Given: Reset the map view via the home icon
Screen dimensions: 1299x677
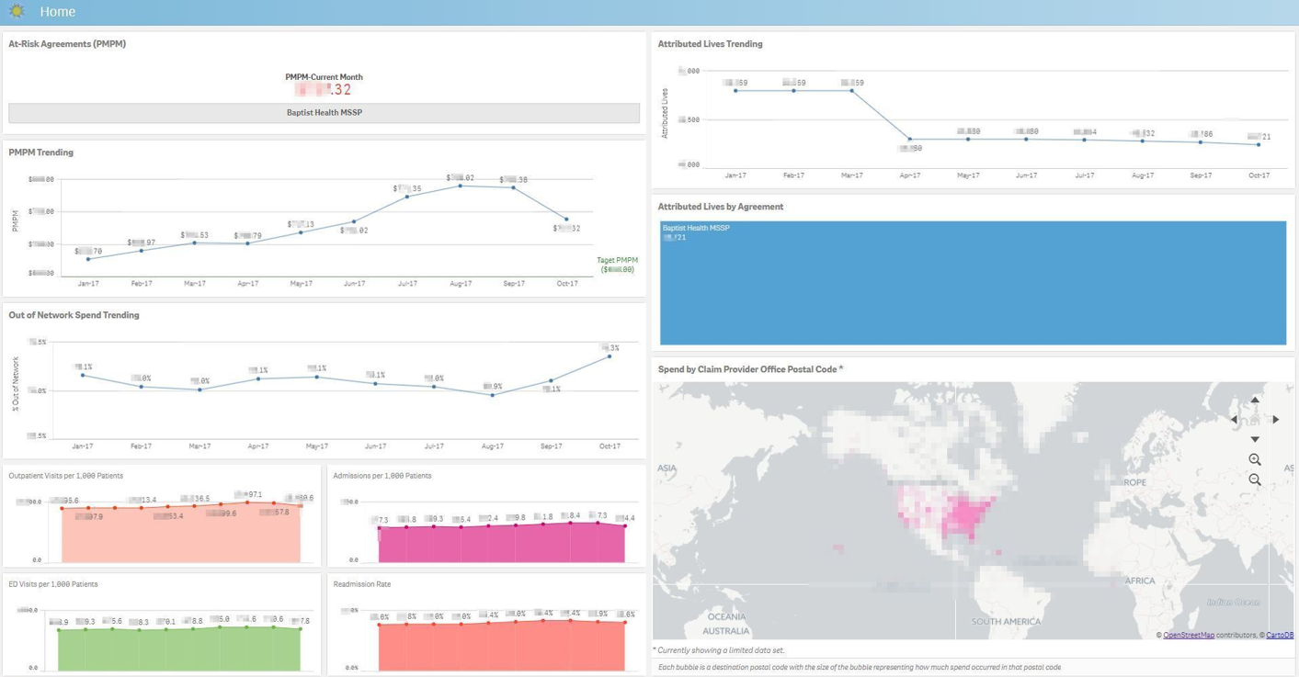Looking at the screenshot, I should click(1254, 419).
